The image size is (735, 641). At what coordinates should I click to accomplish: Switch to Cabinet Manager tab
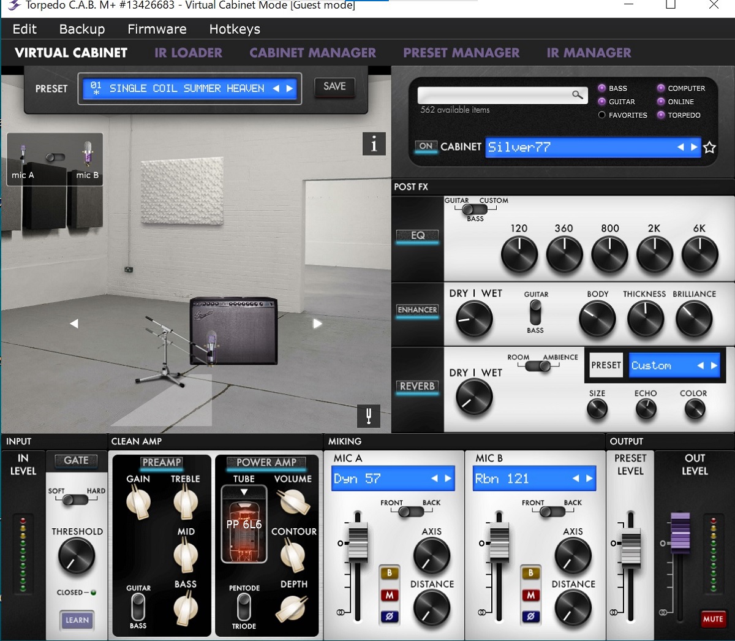tap(313, 53)
